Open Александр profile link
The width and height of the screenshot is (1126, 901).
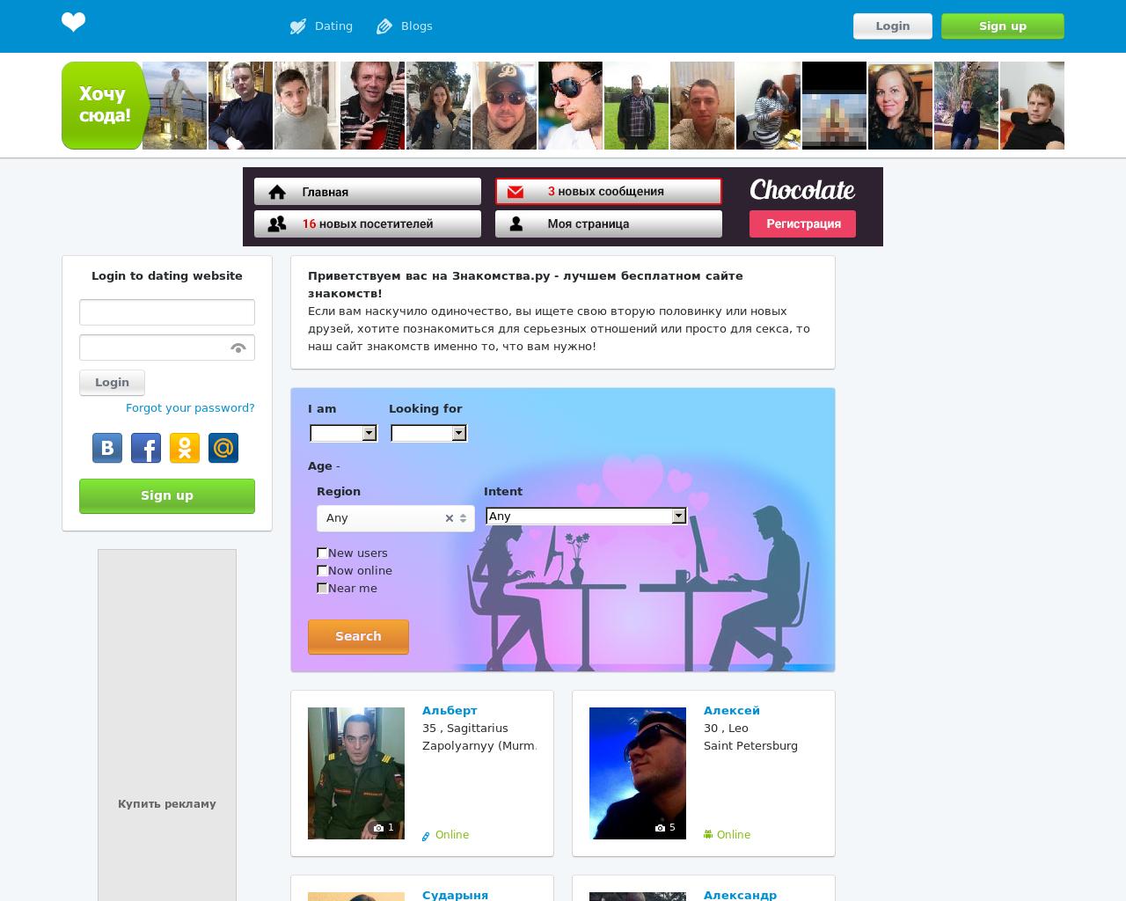pos(740,895)
